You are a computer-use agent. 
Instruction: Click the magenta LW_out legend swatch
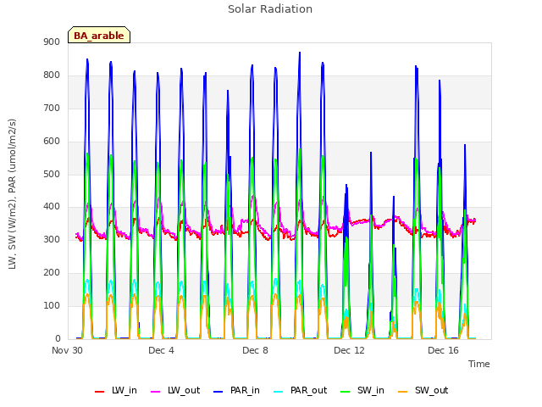point(156,392)
